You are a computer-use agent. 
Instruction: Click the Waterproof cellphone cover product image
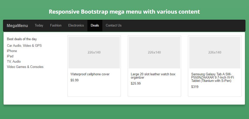click(x=94, y=53)
